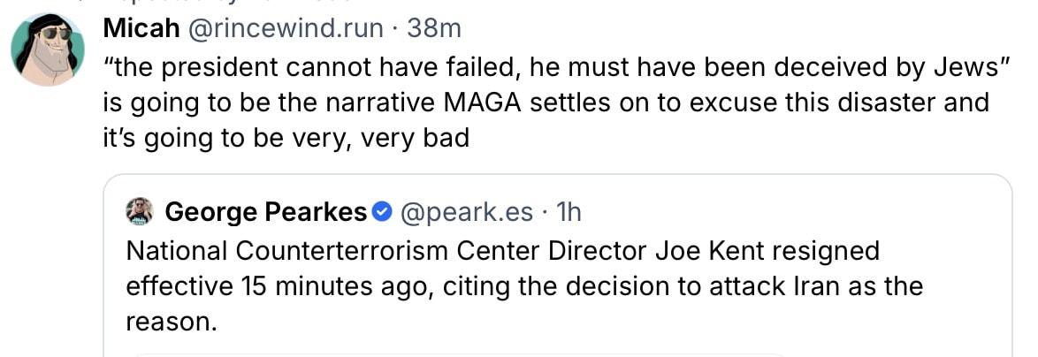Click the word "reason." ending the quote
1038x357 pixels.
click(x=172, y=322)
